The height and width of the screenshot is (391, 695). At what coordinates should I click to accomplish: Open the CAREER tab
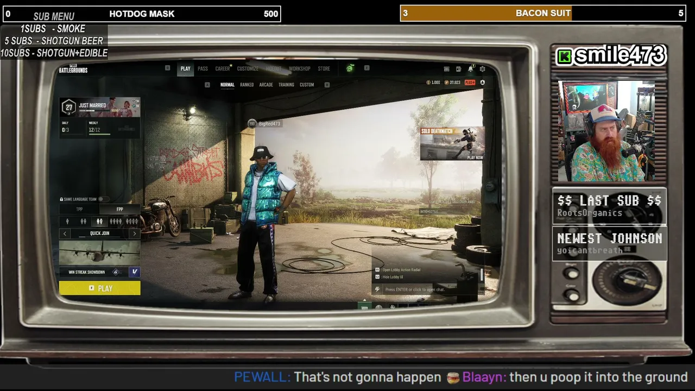[223, 69]
